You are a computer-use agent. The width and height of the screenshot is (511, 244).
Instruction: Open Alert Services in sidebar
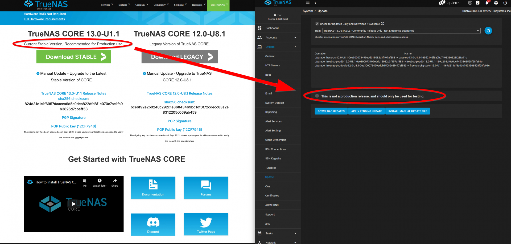273,121
